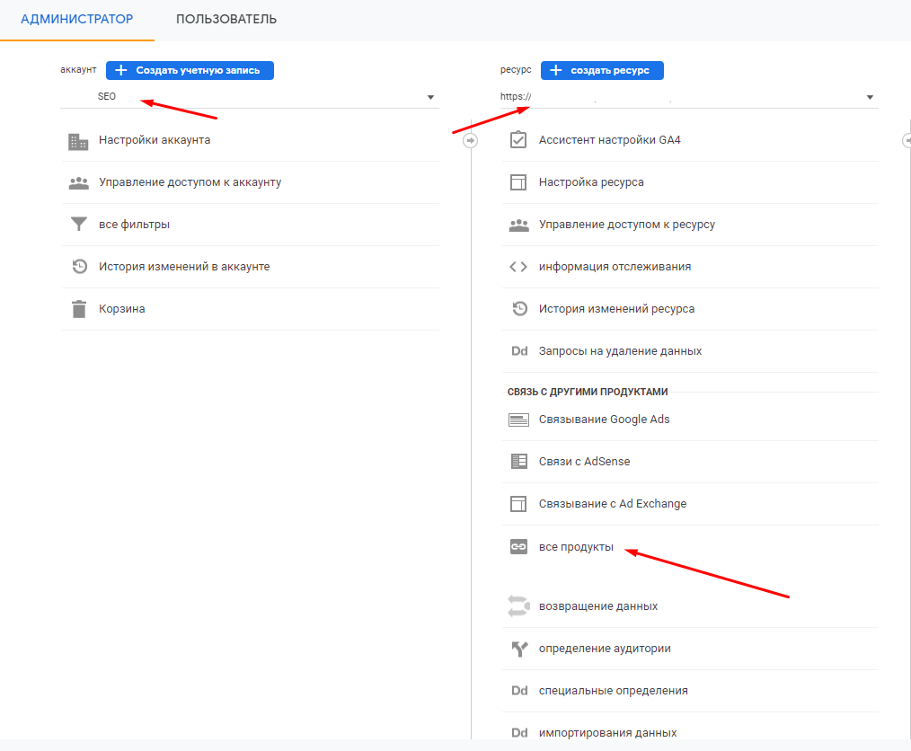The width and height of the screenshot is (911, 751).
Task: Open специальные определения item
Action: click(x=613, y=691)
